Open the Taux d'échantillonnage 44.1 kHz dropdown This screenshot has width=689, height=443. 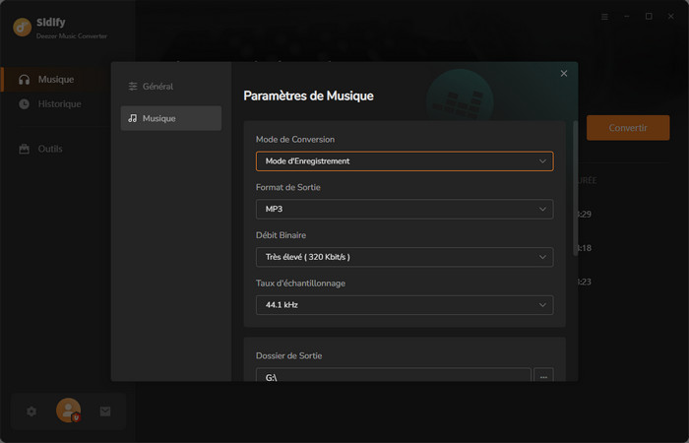point(404,305)
